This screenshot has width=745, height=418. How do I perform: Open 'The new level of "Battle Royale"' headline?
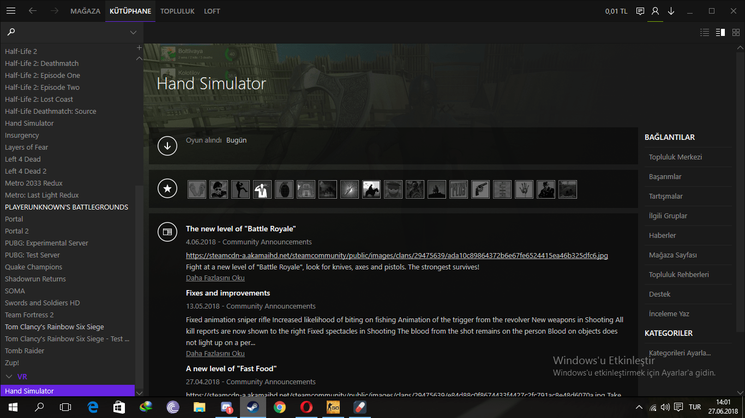(x=241, y=229)
